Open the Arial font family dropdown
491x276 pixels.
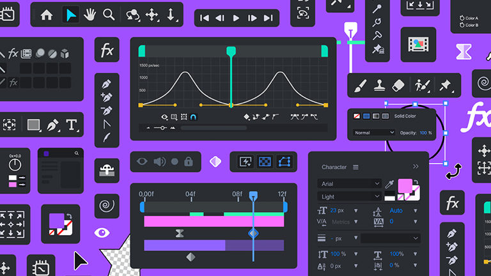coord(350,183)
